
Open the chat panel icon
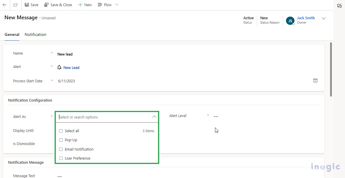tap(339, 6)
